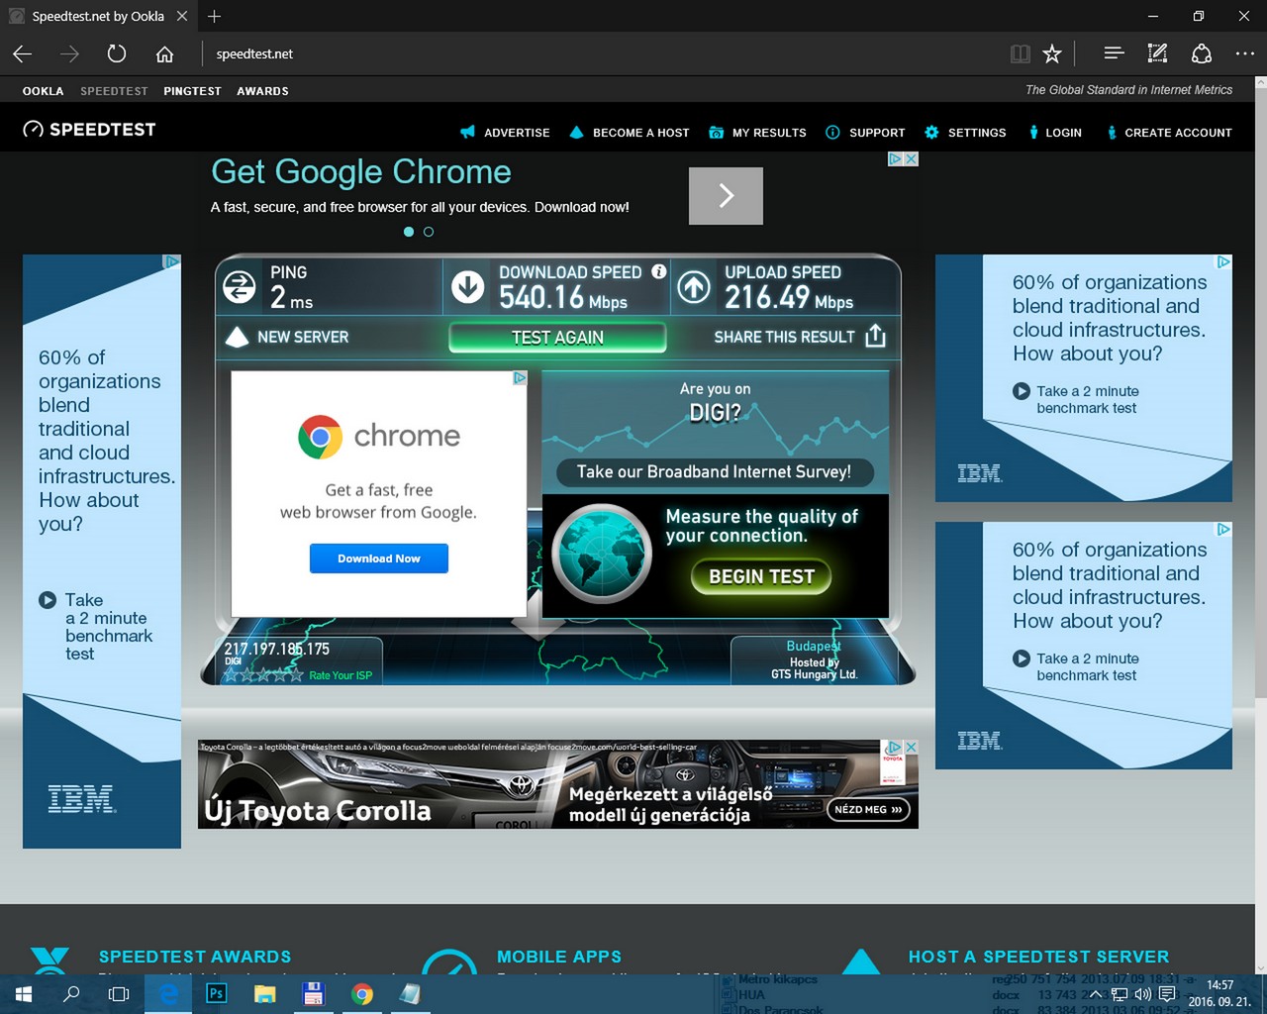The image size is (1267, 1014).
Task: Click BEGIN TEST button
Action: pos(761,576)
